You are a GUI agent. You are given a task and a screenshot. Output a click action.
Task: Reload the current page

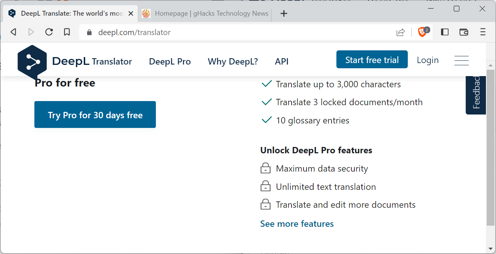tap(49, 32)
